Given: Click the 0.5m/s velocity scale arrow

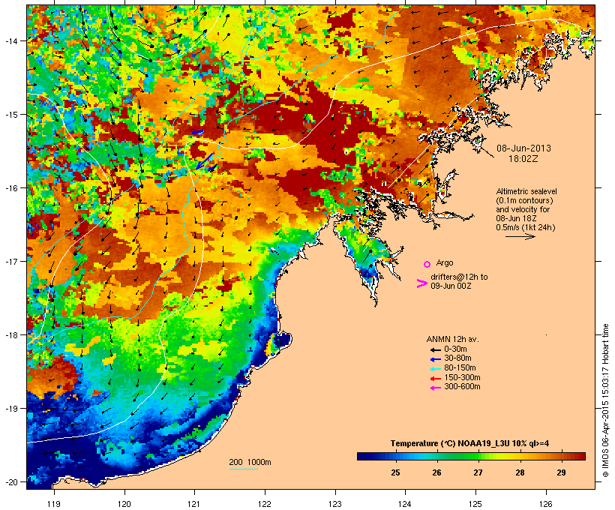Looking at the screenshot, I should [x=520, y=236].
